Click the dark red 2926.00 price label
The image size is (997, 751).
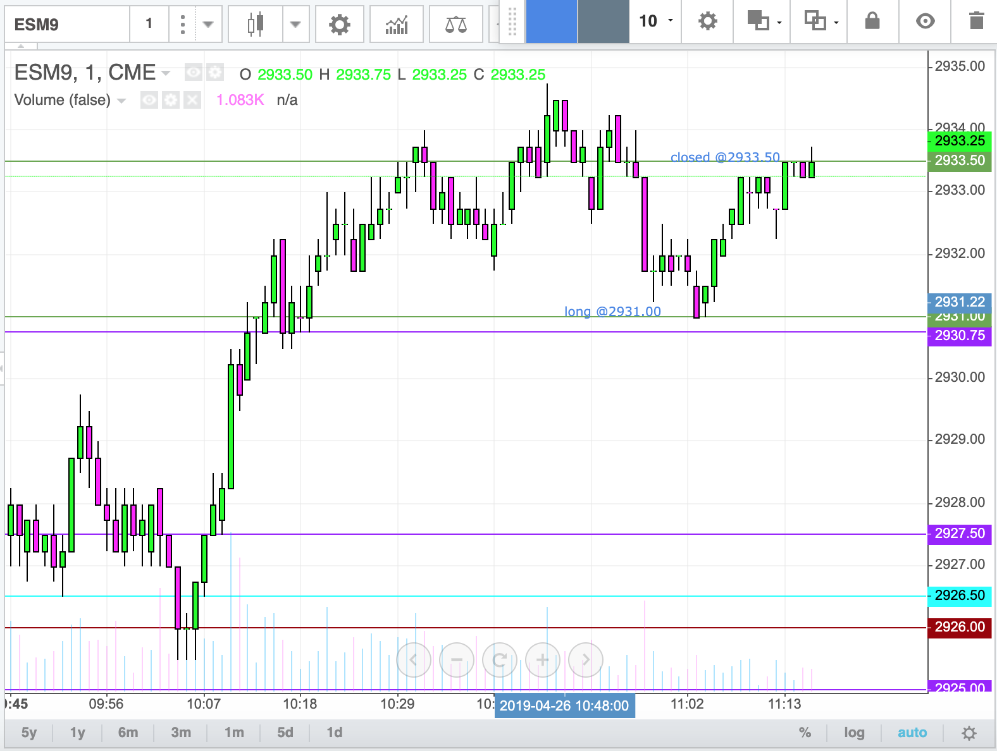960,627
